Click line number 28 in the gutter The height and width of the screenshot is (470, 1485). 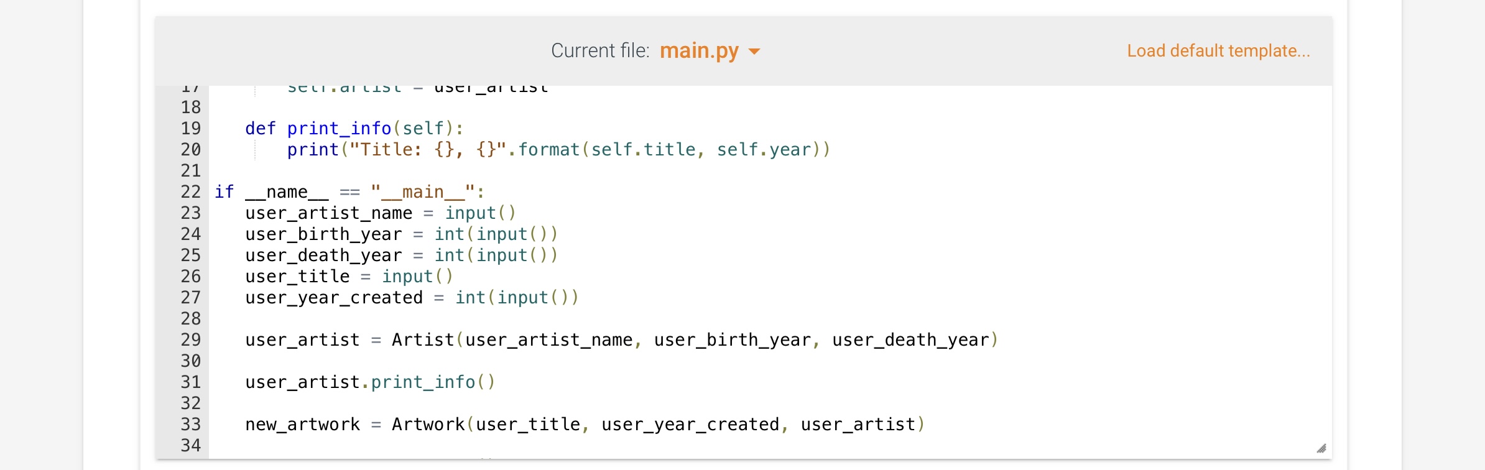[x=191, y=318]
